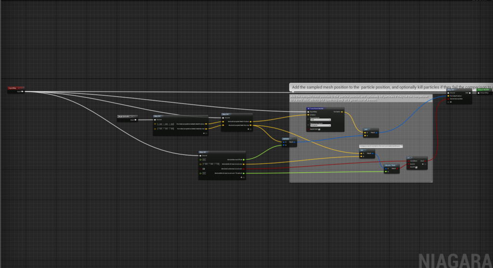The width and height of the screenshot is (493, 268).
Task: Click Transform Vector's InVector input pin
Action: pyautogui.click(x=309, y=115)
